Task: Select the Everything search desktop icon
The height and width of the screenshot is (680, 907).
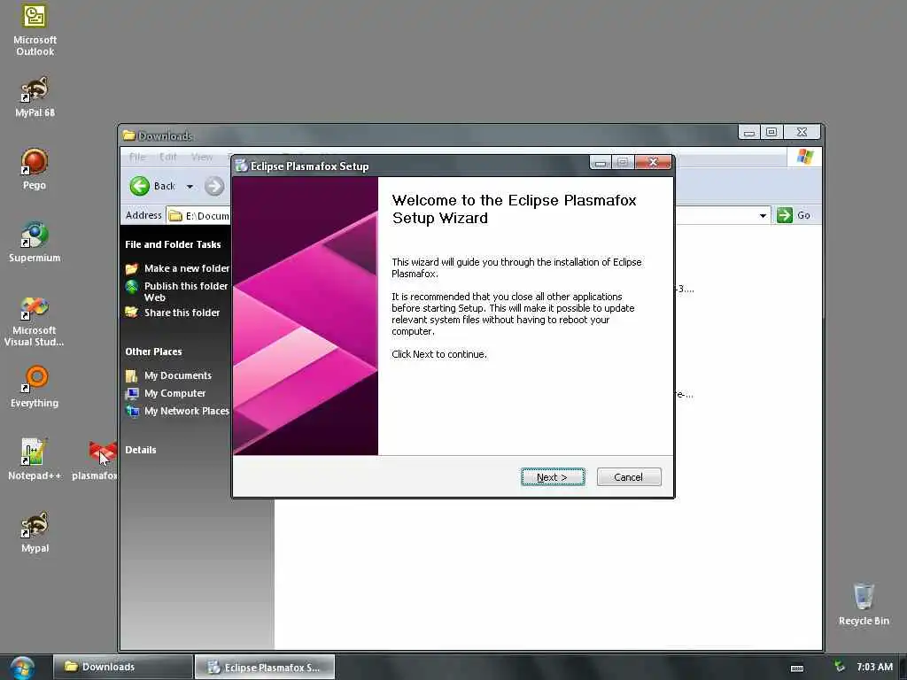Action: tap(35, 386)
